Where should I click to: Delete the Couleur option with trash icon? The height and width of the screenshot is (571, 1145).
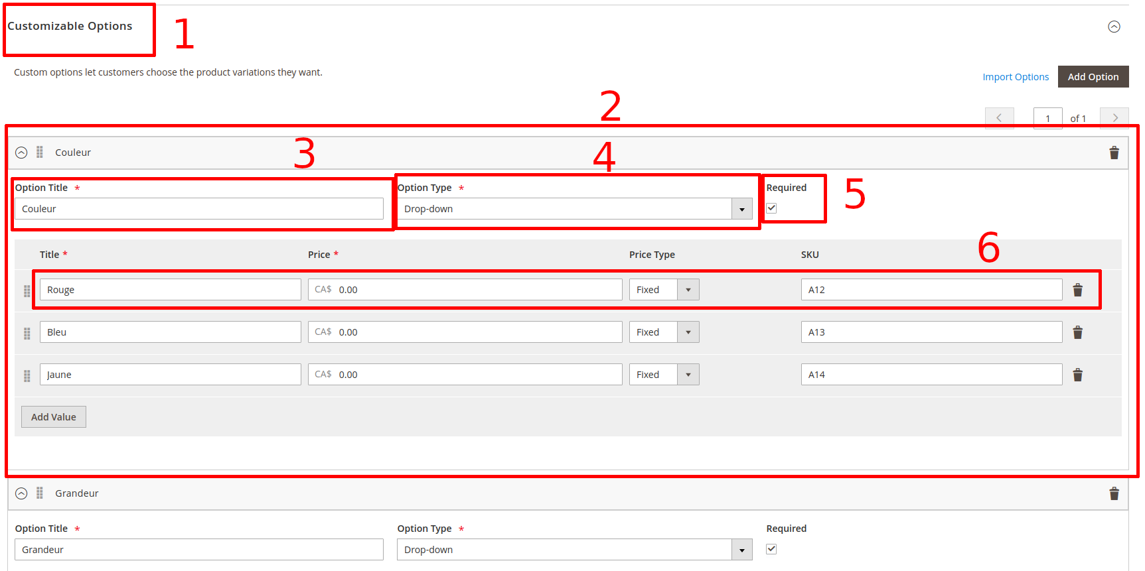pos(1114,153)
